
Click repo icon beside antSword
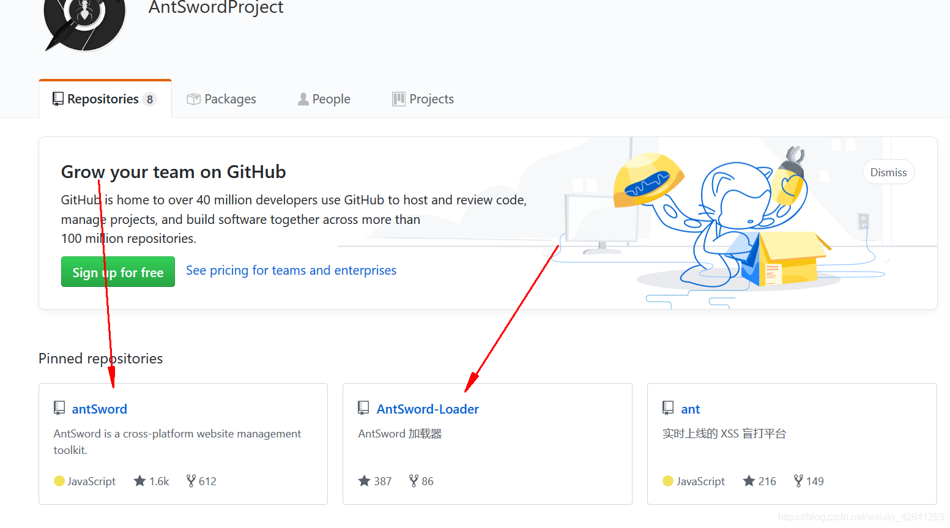point(59,408)
